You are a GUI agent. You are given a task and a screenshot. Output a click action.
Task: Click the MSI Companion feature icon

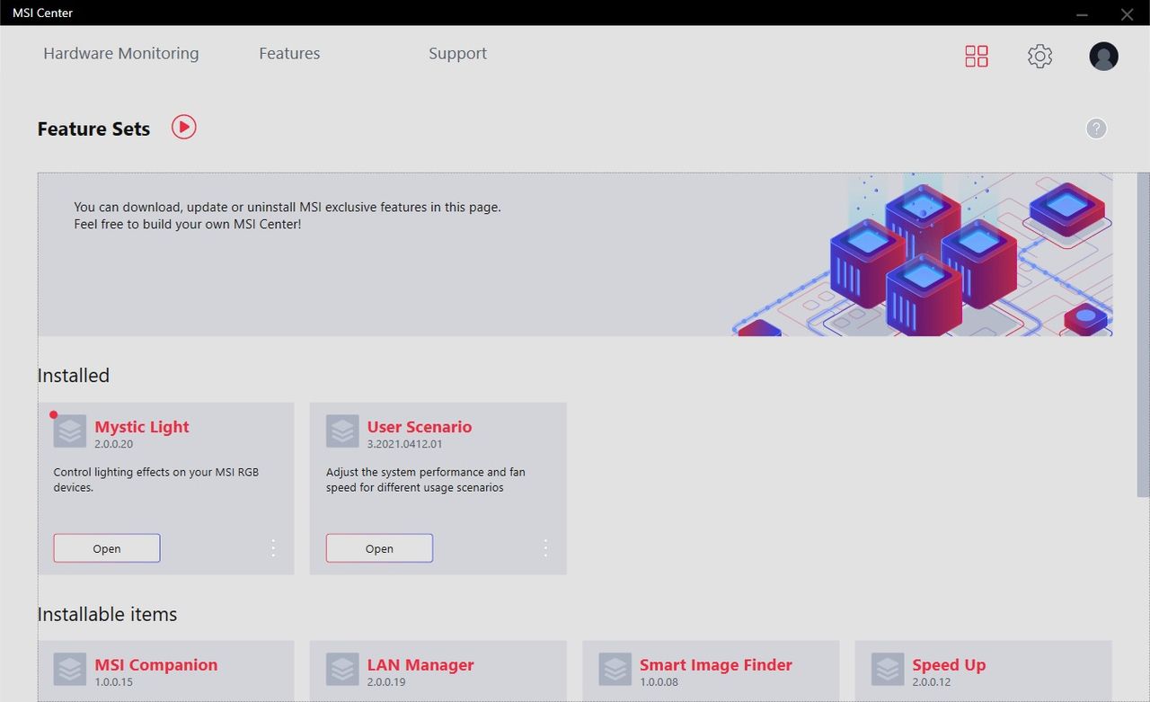[x=70, y=670]
